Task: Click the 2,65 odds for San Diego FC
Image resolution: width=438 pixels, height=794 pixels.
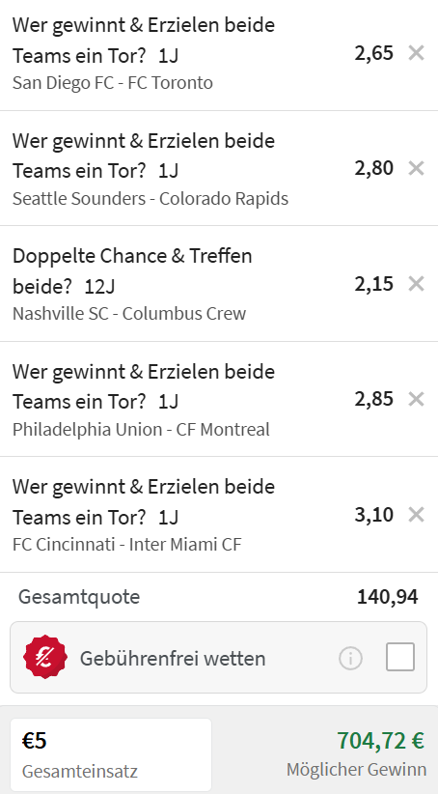Action: tap(373, 53)
